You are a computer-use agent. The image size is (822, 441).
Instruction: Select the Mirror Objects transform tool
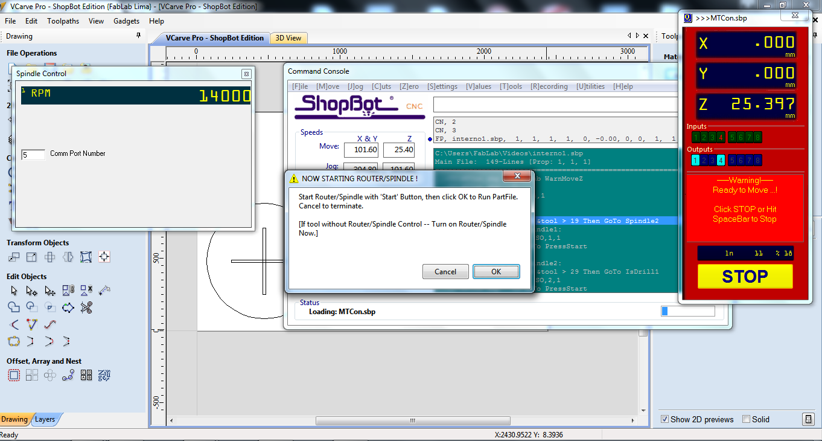[68, 257]
